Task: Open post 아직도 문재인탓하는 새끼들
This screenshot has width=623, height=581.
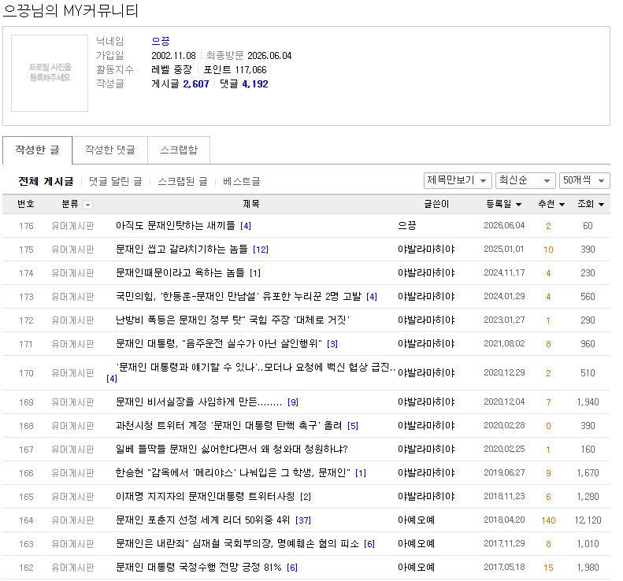Action: click(x=175, y=226)
